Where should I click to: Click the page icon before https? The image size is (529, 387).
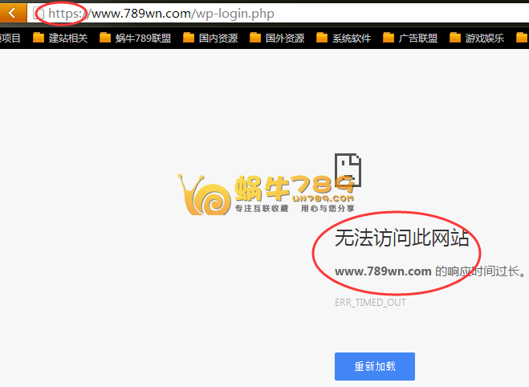click(x=39, y=14)
